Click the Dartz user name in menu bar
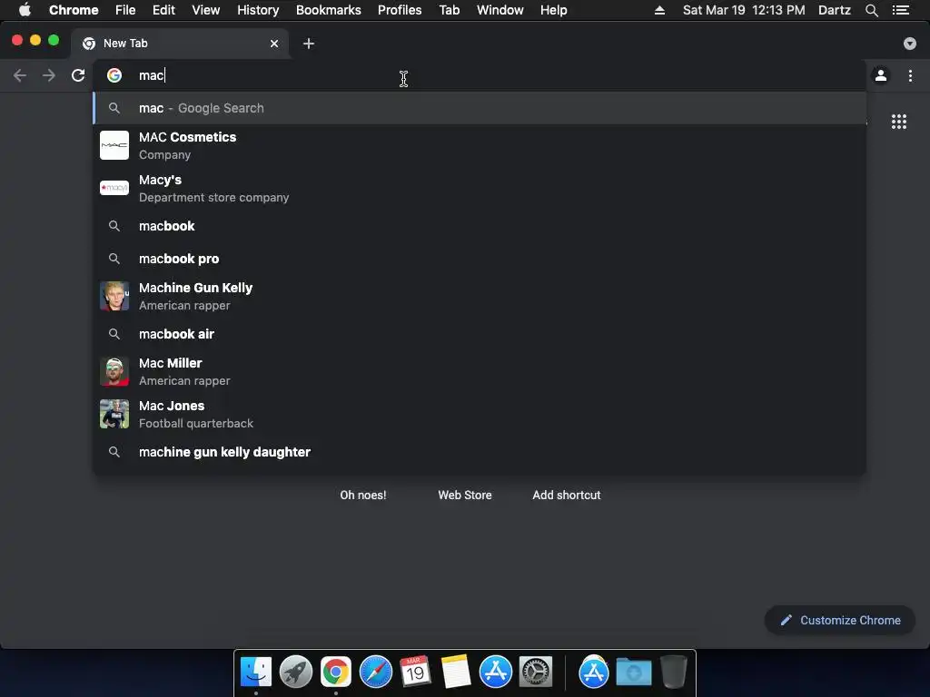Viewport: 930px width, 697px height. coord(834,10)
